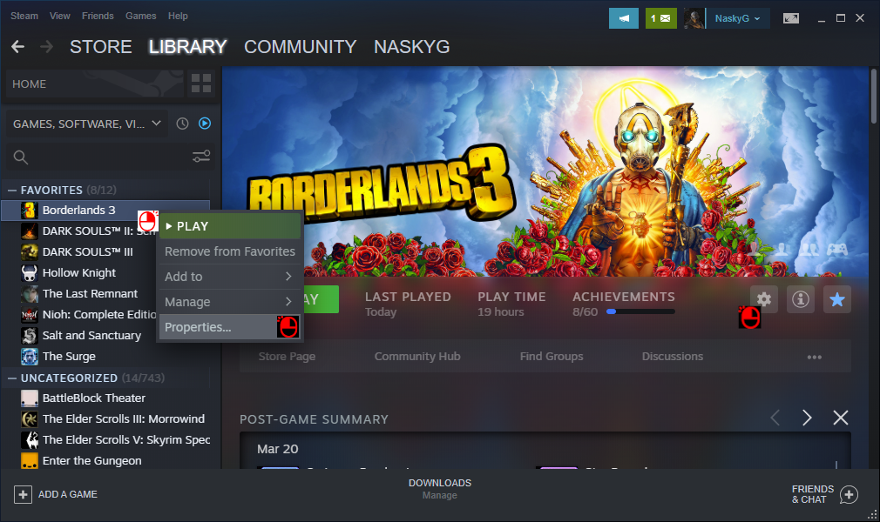
Task: Open advanced search filter sliders icon
Action: click(201, 157)
